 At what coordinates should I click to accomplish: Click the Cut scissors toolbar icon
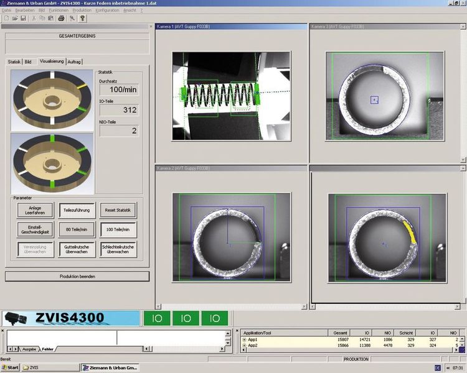pos(34,18)
